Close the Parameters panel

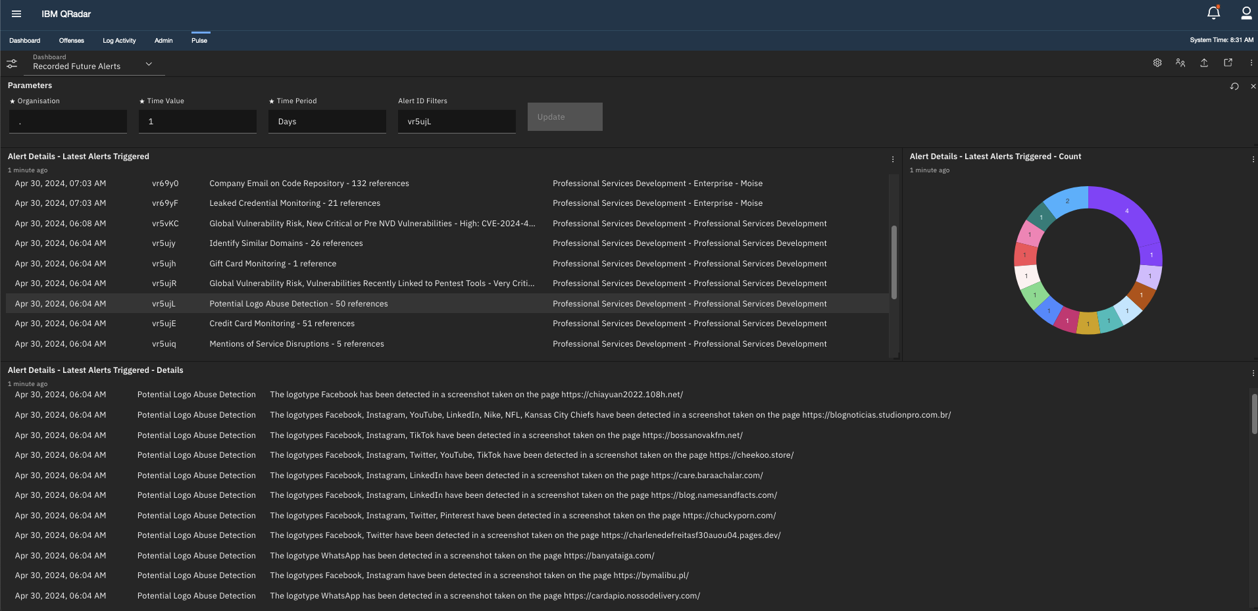click(1253, 86)
